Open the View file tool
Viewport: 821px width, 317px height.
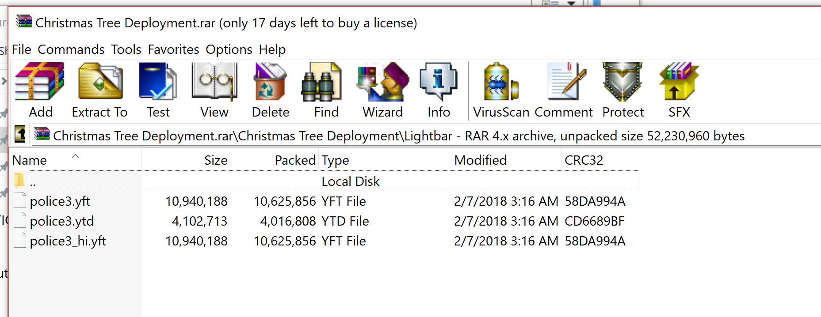pos(214,90)
